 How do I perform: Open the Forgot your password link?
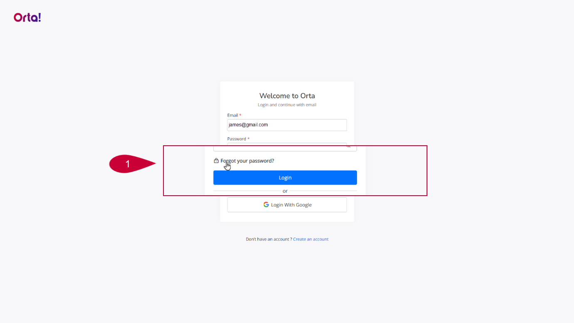click(247, 161)
